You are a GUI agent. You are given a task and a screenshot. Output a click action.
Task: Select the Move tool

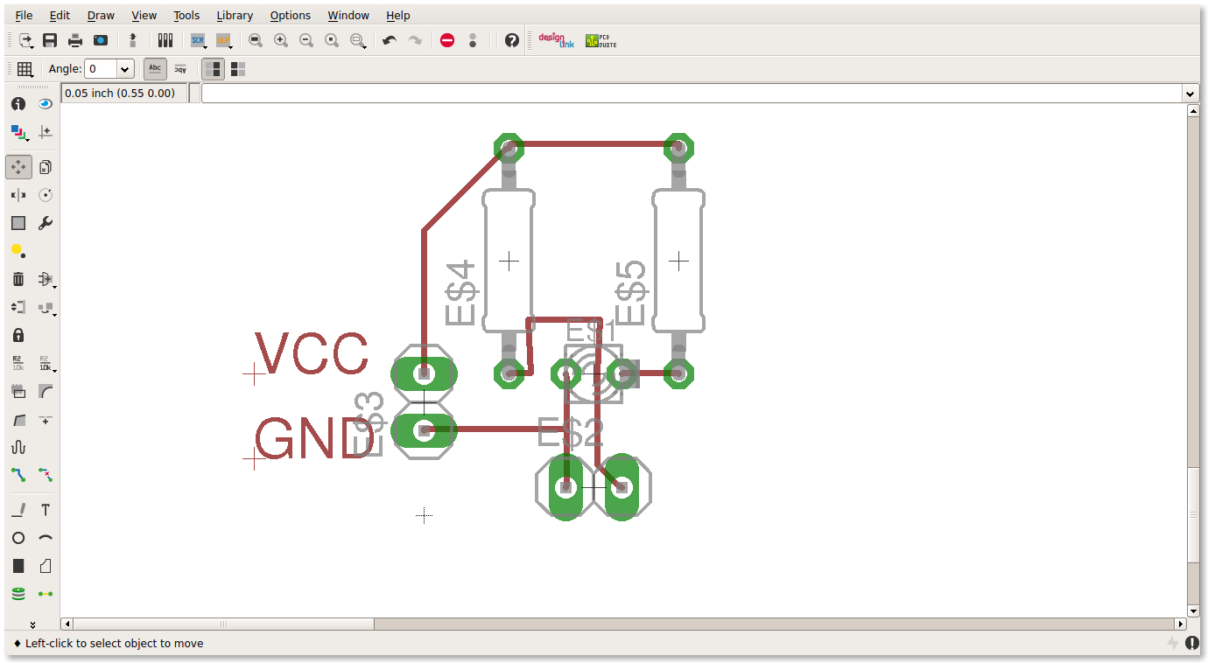click(x=18, y=166)
